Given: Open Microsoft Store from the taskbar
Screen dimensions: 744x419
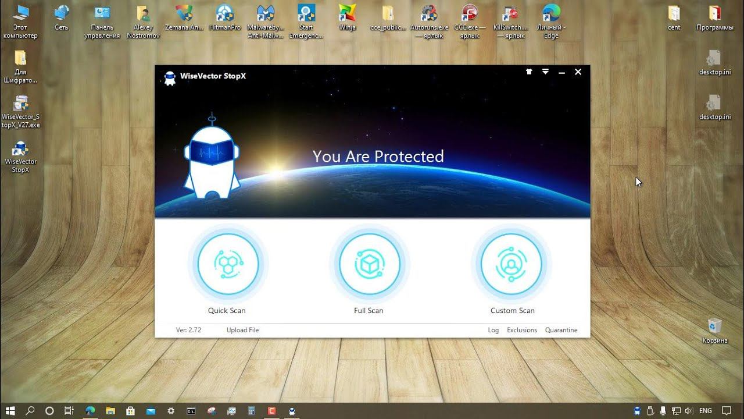Looking at the screenshot, I should 130,411.
